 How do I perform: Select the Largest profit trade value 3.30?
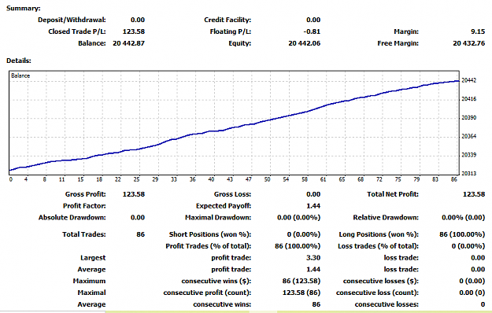pyautogui.click(x=313, y=258)
